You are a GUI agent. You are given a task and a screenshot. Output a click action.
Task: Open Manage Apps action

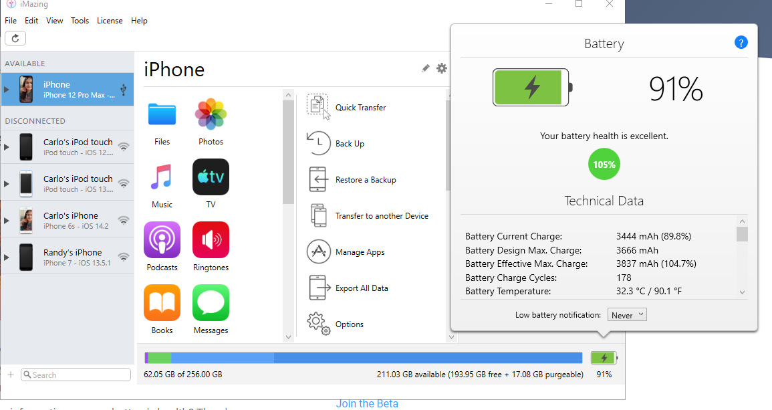(x=360, y=251)
